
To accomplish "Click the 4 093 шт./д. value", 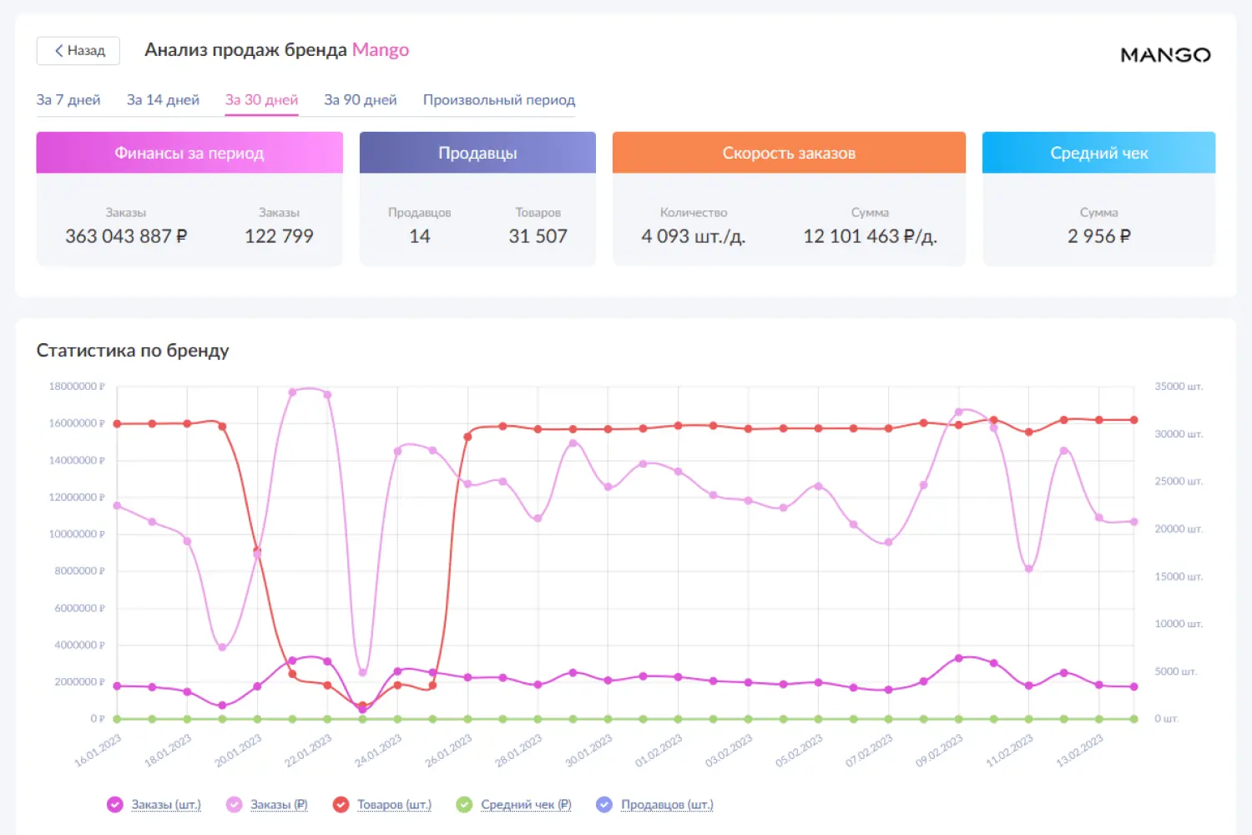I will coord(693,236).
